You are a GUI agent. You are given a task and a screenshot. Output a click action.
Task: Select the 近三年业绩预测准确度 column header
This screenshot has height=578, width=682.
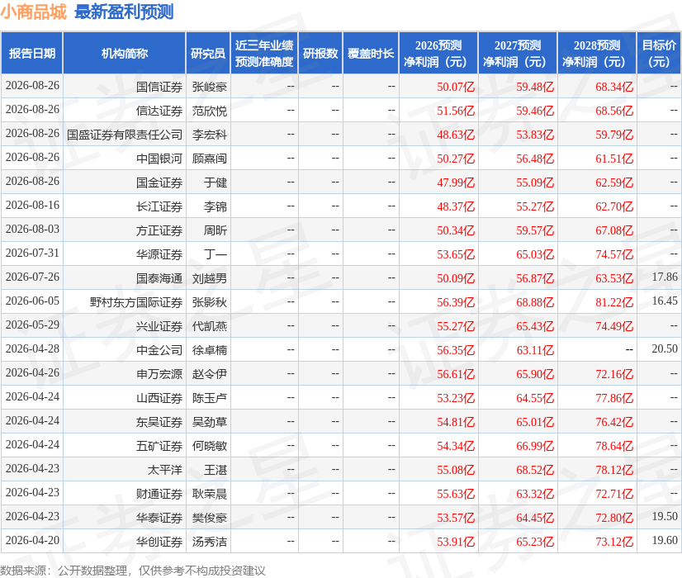(264, 53)
